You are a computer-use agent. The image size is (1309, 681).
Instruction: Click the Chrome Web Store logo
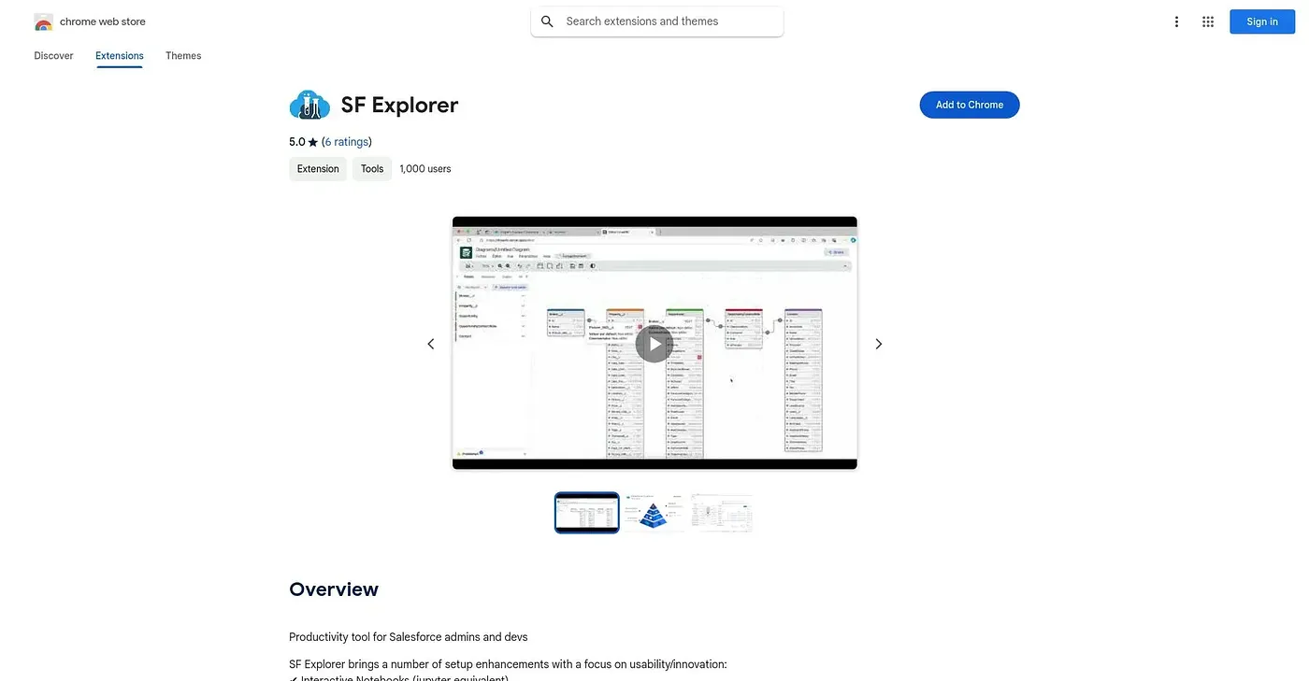pyautogui.click(x=43, y=21)
